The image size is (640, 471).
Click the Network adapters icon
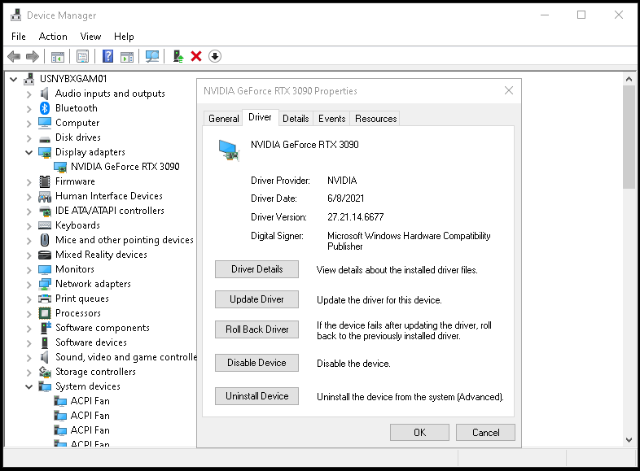(45, 284)
